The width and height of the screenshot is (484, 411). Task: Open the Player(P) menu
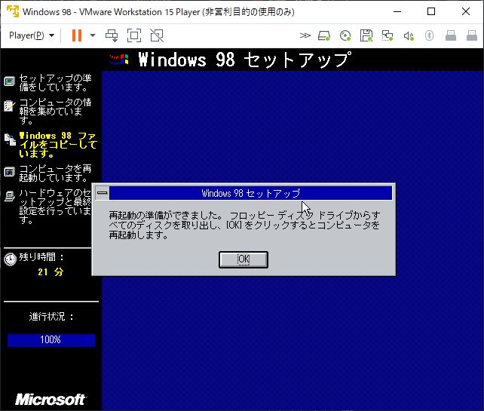[32, 35]
